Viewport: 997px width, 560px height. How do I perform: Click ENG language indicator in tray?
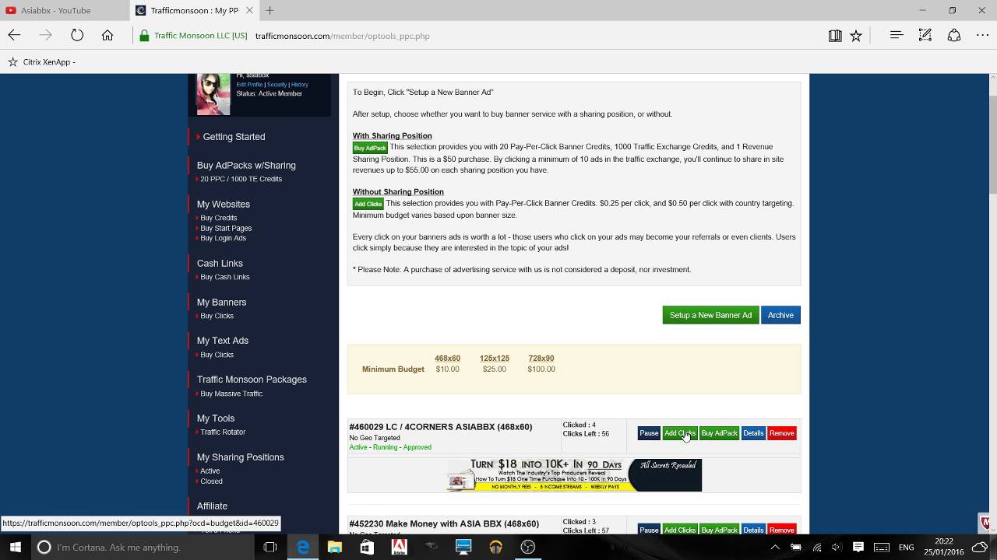(907, 547)
